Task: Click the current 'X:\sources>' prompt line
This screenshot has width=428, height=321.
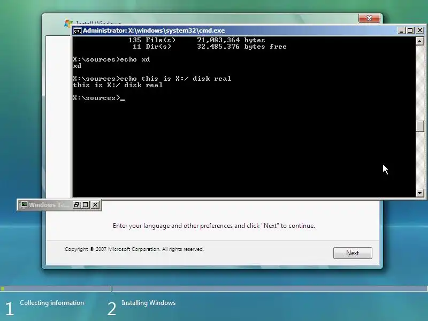Action: pos(98,98)
